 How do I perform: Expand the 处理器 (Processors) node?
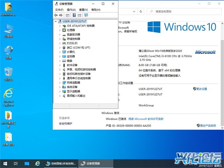click(x=60, y=30)
